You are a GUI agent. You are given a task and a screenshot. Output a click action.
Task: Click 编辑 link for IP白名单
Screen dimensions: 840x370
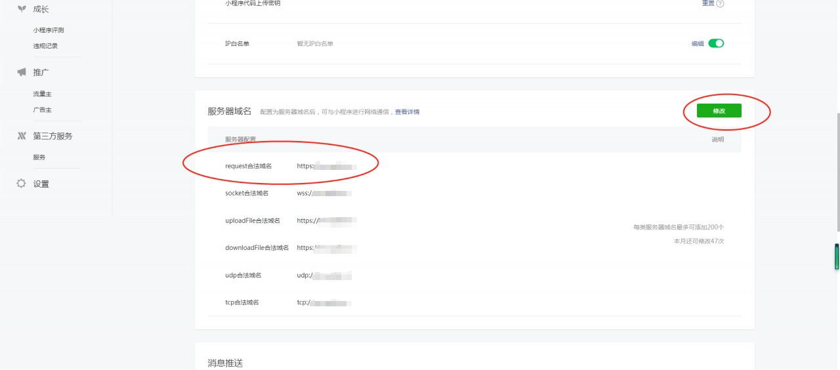tap(698, 43)
